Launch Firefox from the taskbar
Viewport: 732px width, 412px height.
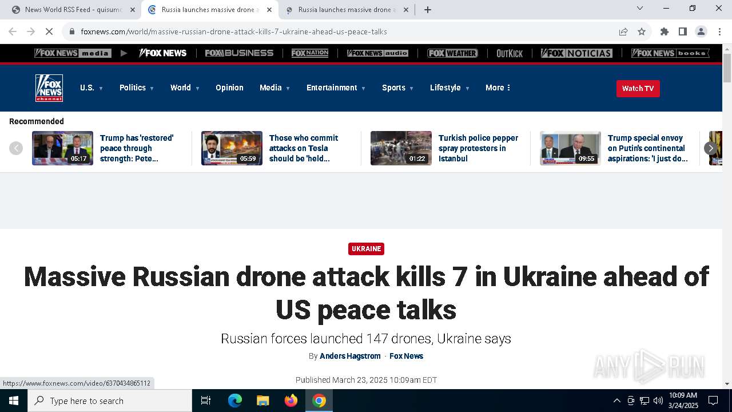click(291, 401)
